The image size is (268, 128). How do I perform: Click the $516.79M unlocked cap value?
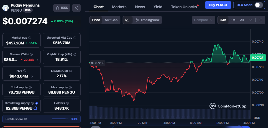[x=61, y=43]
